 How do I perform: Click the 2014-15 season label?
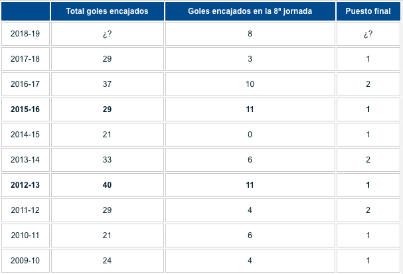(25, 135)
